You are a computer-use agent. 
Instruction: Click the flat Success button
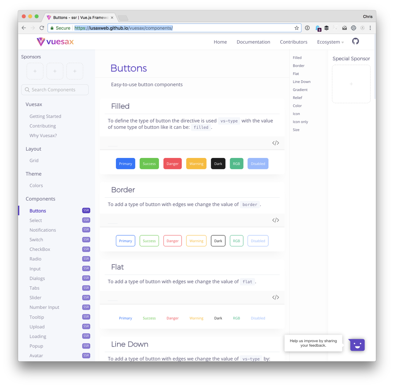point(149,318)
